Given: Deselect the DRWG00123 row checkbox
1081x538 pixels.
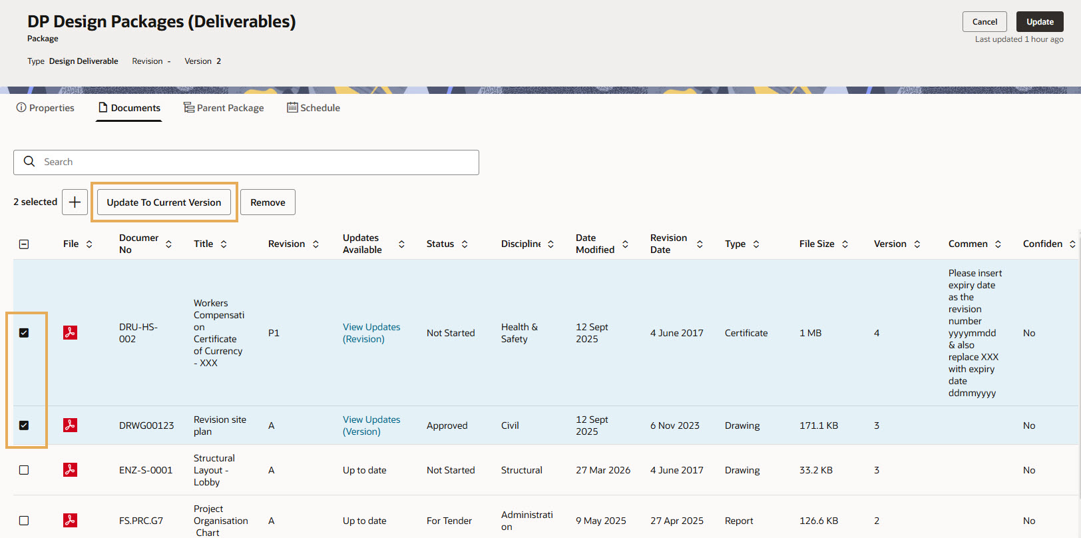Looking at the screenshot, I should click(24, 425).
